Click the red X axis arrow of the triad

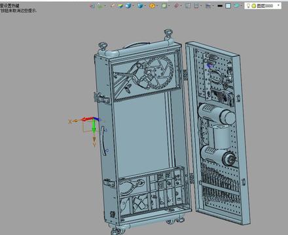(x=87, y=119)
